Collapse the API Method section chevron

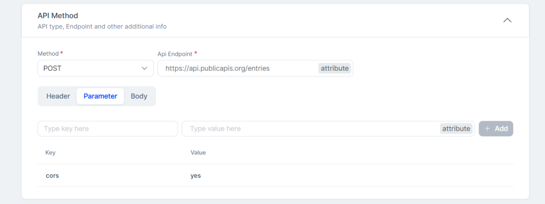pos(507,21)
